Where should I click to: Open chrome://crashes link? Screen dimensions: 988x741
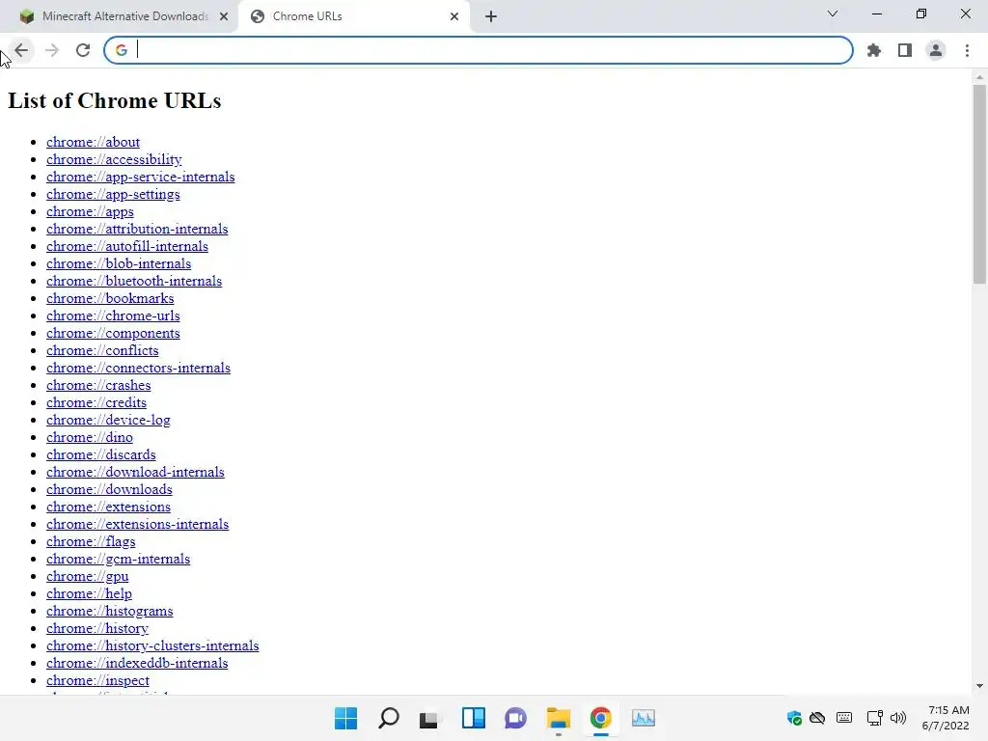pyautogui.click(x=98, y=386)
